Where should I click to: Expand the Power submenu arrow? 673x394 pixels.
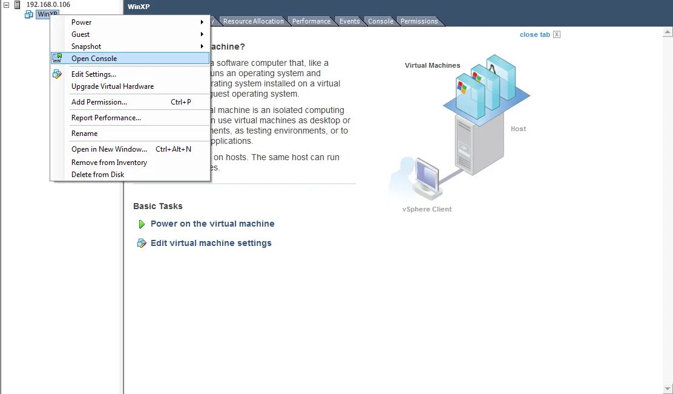click(x=202, y=22)
